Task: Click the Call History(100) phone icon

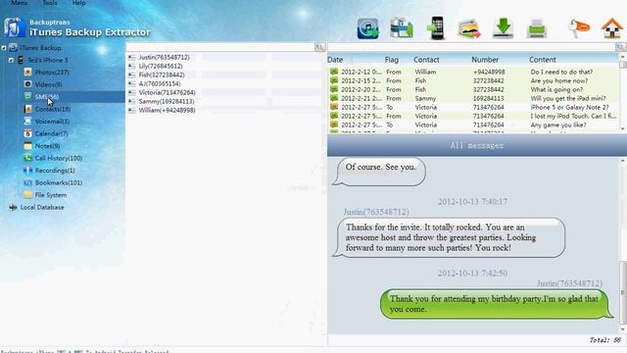Action: (27, 158)
